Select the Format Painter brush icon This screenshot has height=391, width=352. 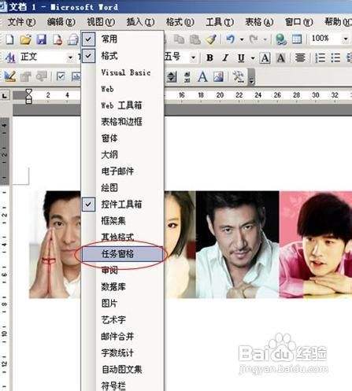(x=211, y=39)
